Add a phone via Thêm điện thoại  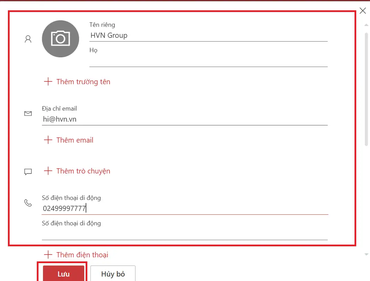[x=76, y=255]
